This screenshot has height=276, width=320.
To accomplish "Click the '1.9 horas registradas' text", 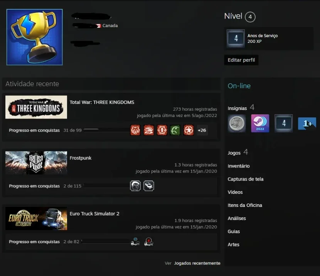I will pos(196,221).
